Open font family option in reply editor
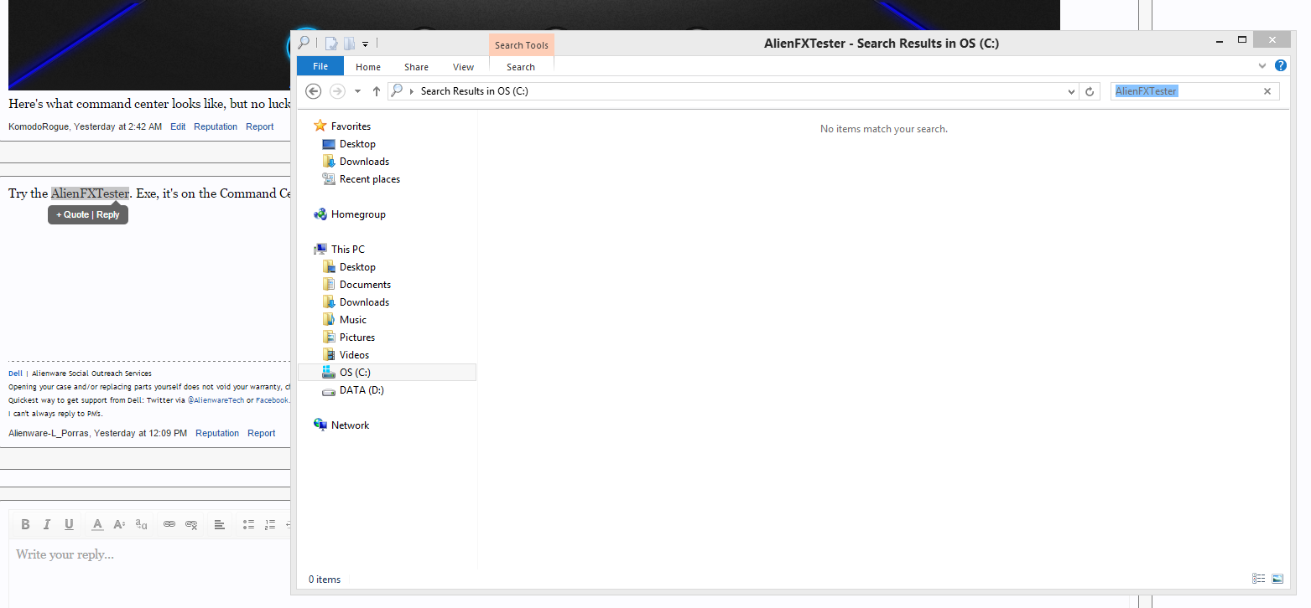1311x608 pixels. [x=141, y=524]
